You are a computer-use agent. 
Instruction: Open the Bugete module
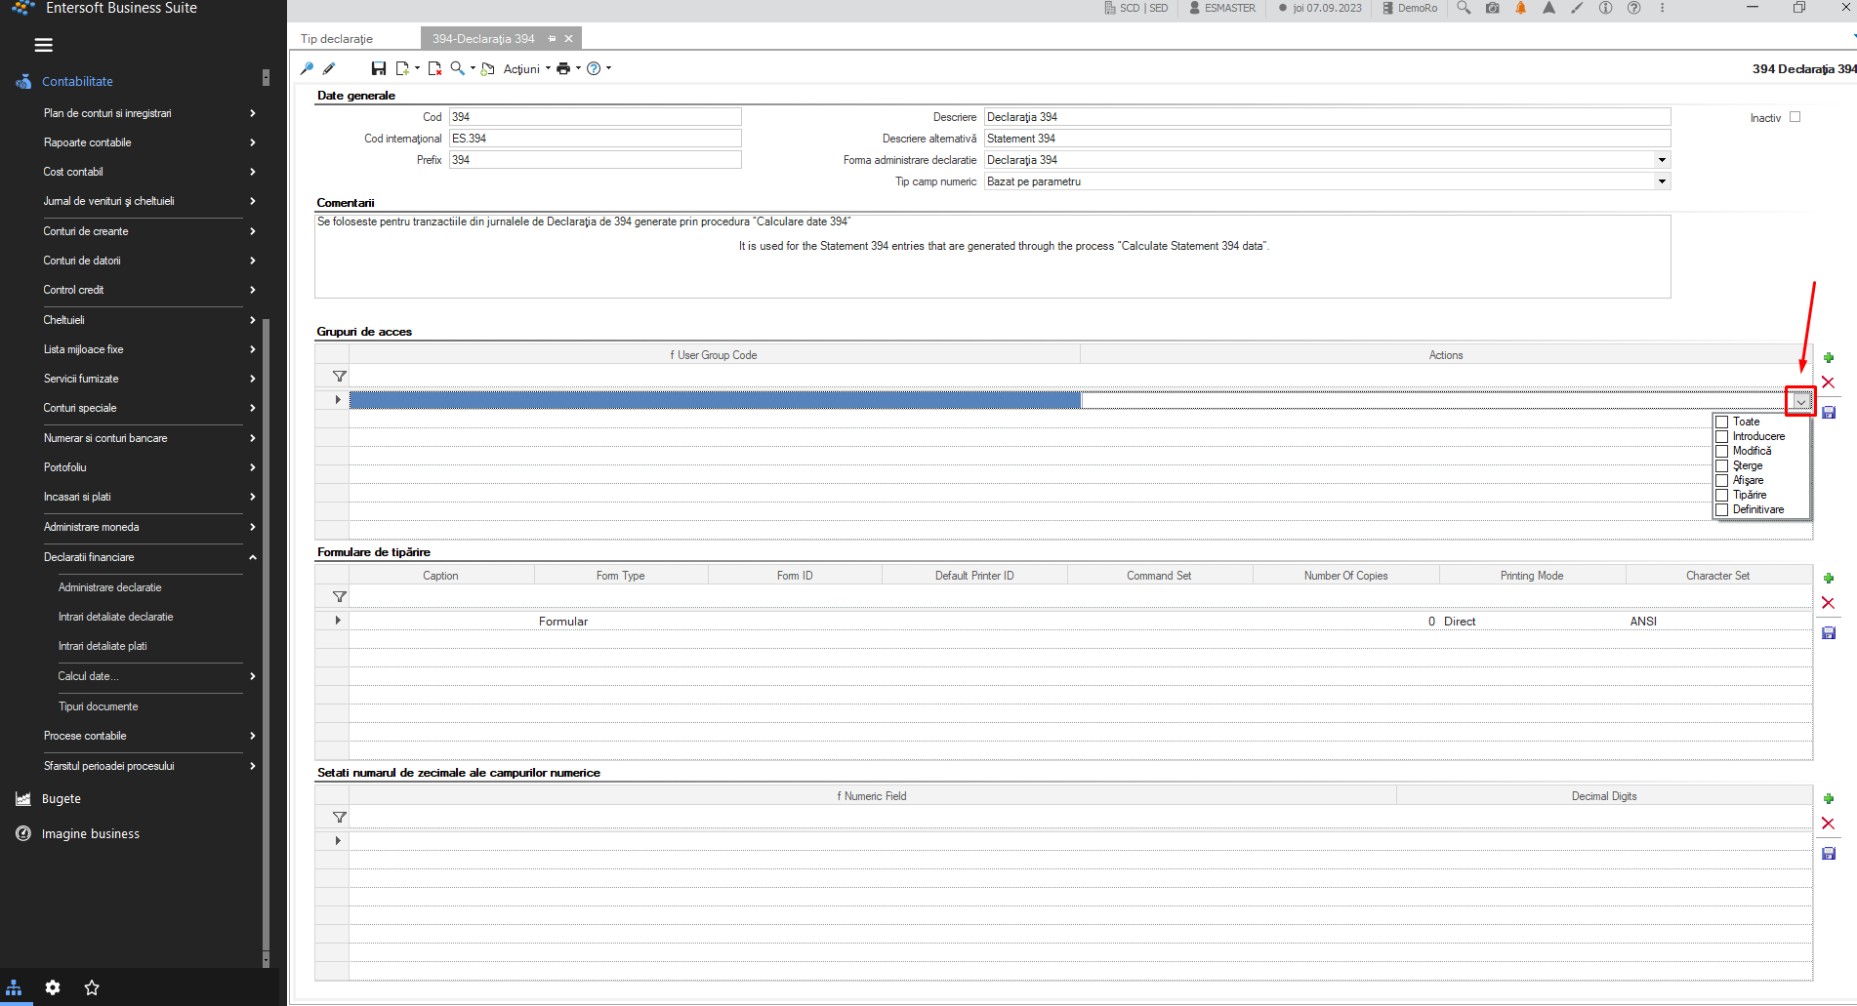click(x=61, y=798)
